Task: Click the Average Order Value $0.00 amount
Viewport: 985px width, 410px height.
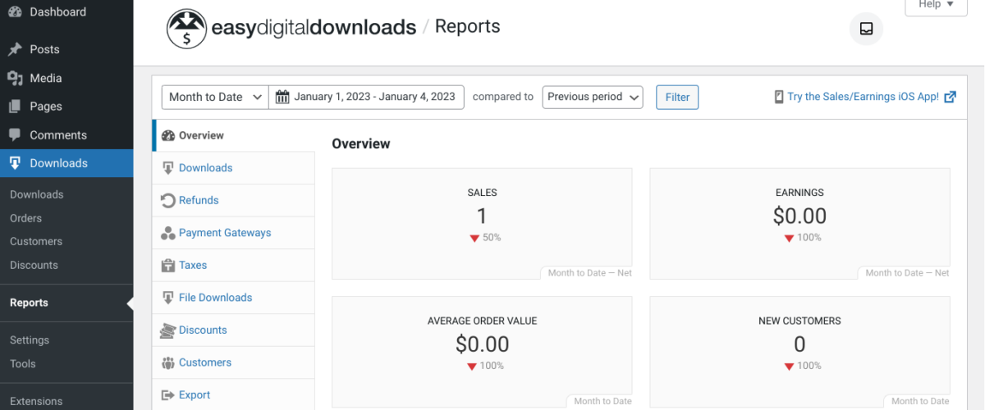Action: click(482, 344)
